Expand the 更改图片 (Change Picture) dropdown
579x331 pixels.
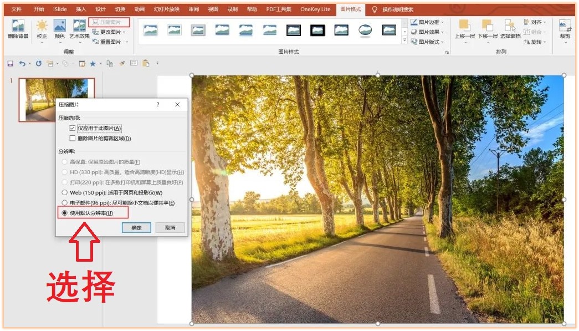pos(110,32)
